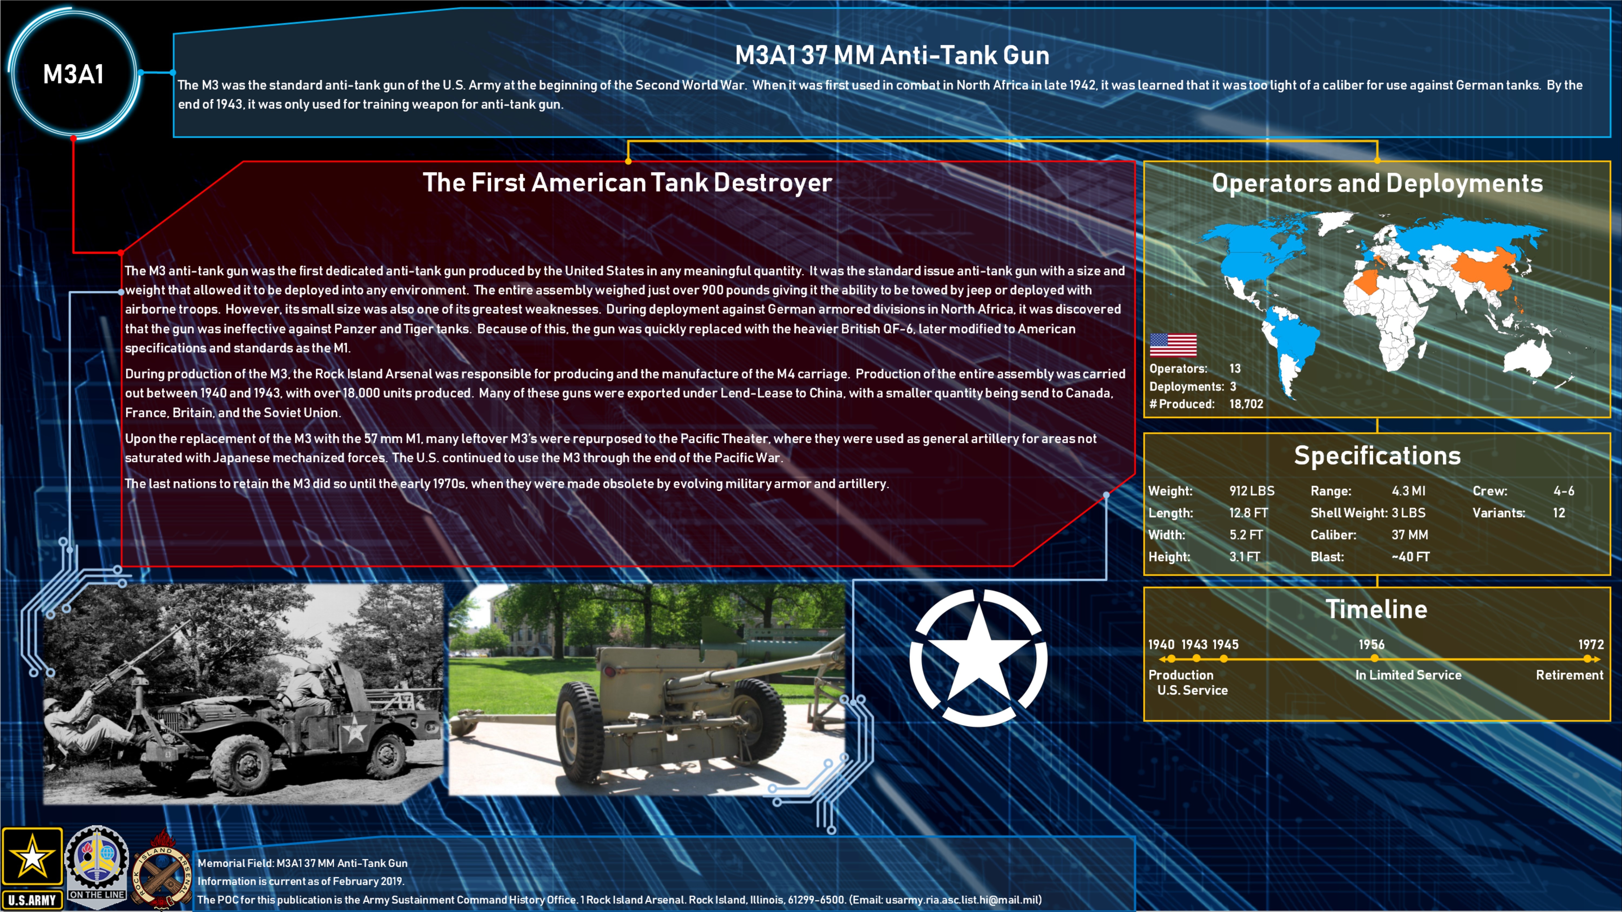Viewport: 1622px width, 912px height.
Task: Click the 'Specifications' heading
Action: [1377, 455]
